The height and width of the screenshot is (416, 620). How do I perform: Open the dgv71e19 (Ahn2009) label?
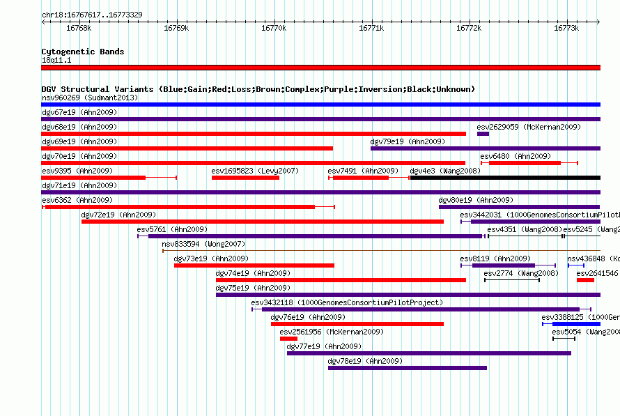click(x=79, y=185)
